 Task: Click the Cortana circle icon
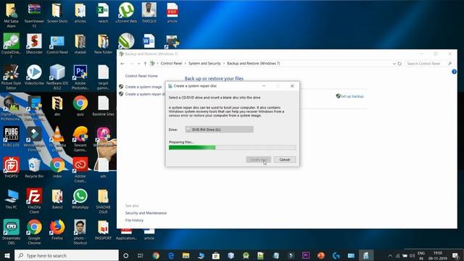point(125,255)
